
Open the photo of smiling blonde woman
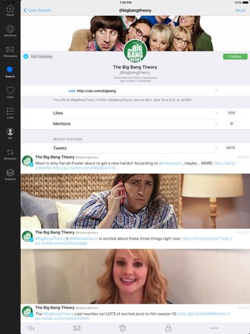click(x=135, y=276)
